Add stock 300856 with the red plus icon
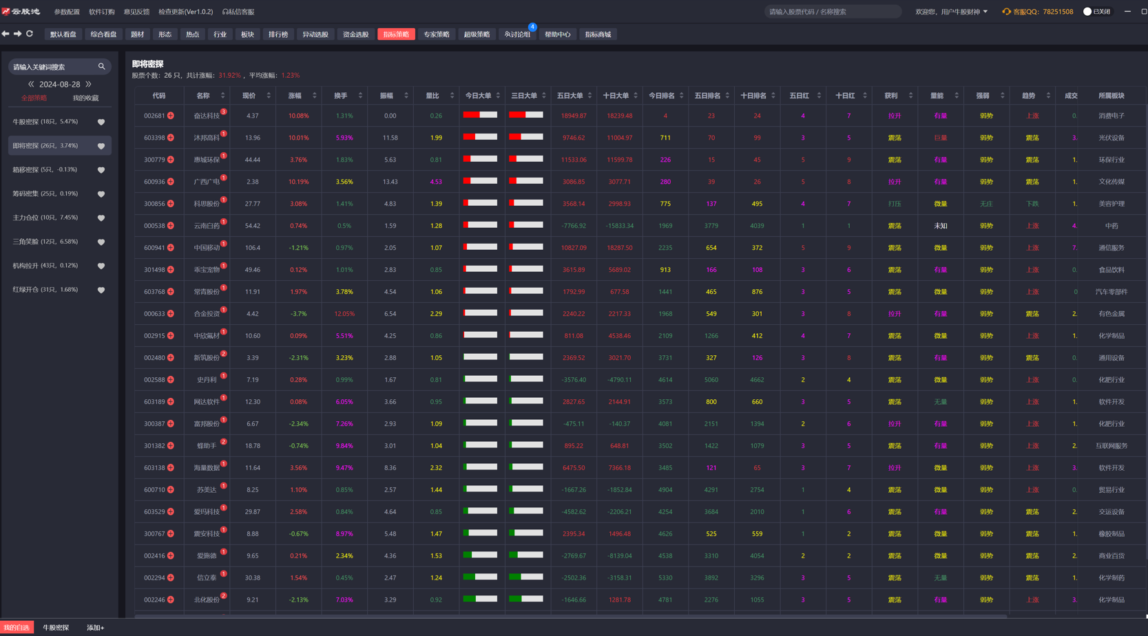1148x636 pixels. 171,204
